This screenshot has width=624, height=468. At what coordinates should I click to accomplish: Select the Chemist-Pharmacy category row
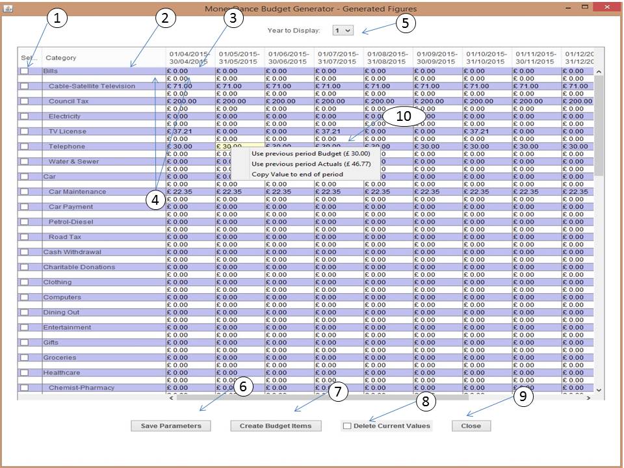coord(103,388)
